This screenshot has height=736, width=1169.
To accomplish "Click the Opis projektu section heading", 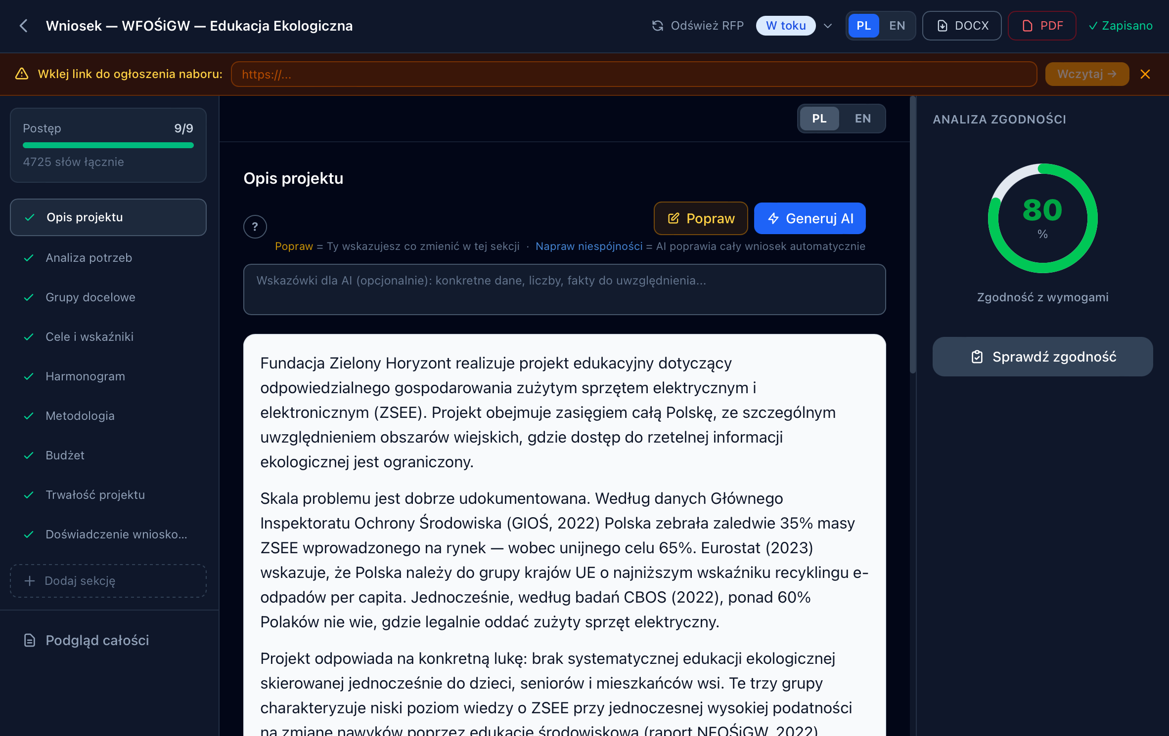I will pos(293,178).
